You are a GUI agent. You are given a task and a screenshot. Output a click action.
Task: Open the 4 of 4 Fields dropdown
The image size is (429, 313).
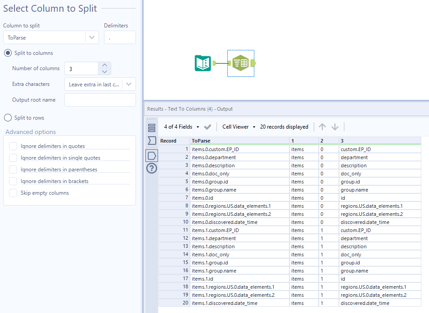181,127
